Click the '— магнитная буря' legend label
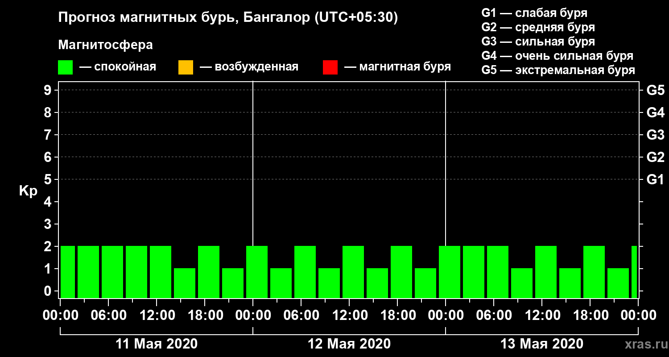This screenshot has width=669, height=357. 398,67
